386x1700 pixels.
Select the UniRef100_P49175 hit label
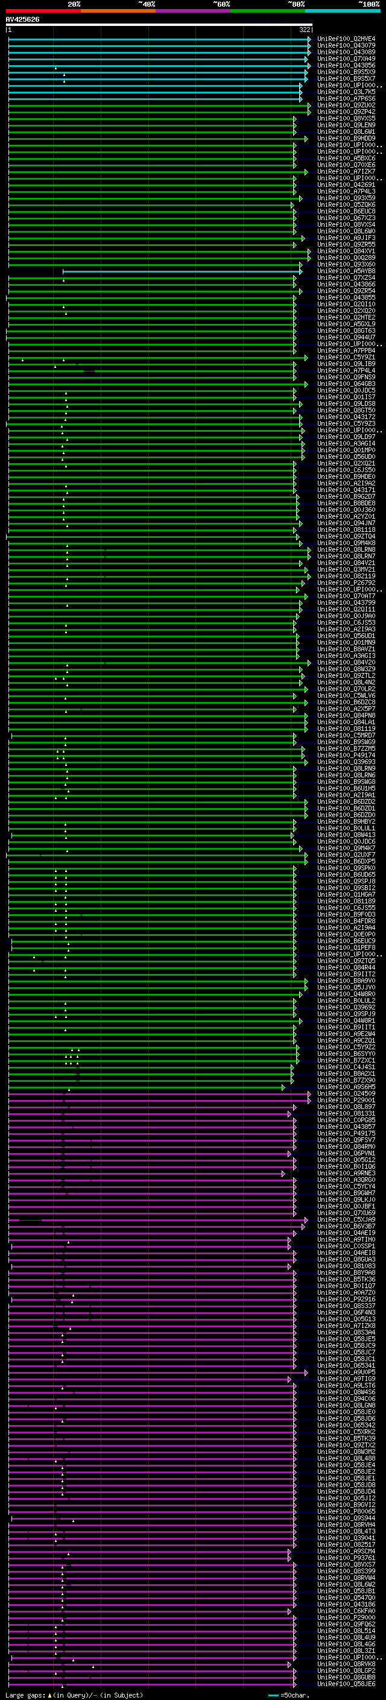(346, 1133)
